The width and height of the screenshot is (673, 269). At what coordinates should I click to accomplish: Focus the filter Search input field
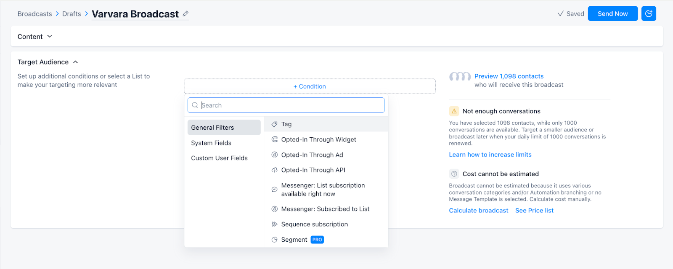pyautogui.click(x=290, y=105)
